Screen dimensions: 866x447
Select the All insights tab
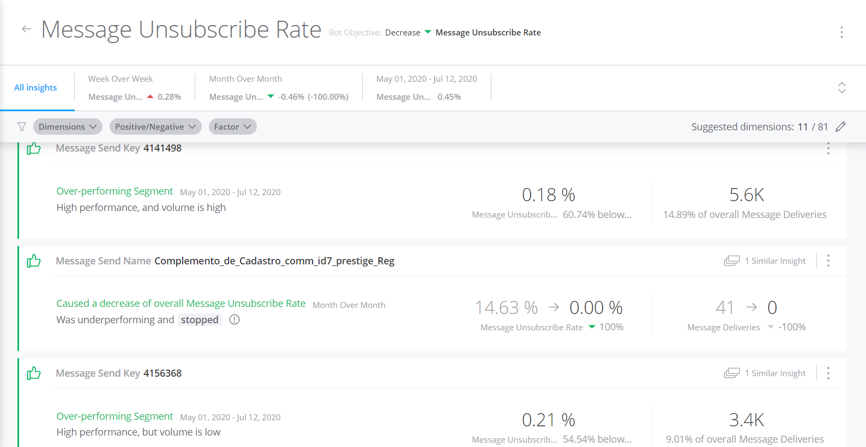pyautogui.click(x=35, y=87)
